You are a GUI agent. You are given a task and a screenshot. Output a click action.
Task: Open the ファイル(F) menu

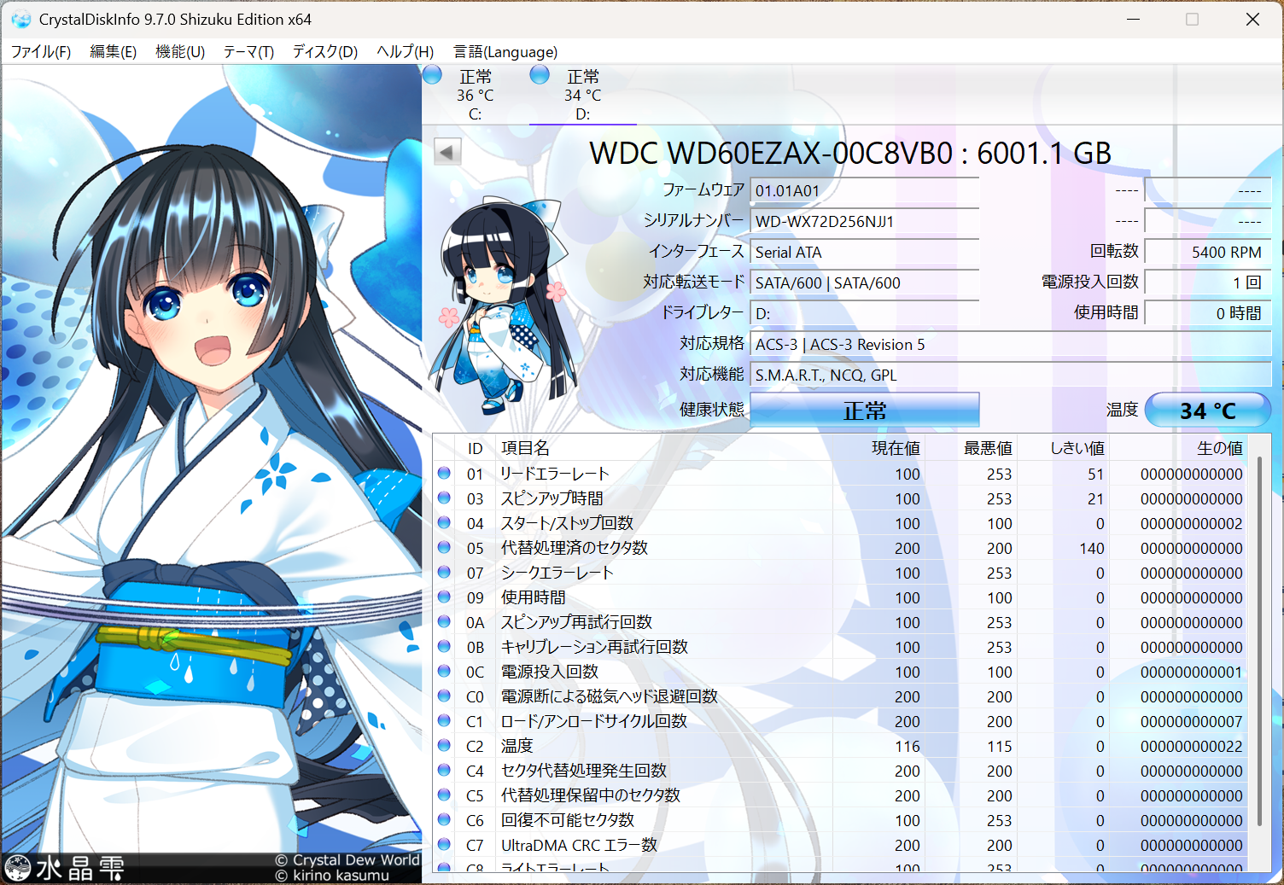click(41, 52)
